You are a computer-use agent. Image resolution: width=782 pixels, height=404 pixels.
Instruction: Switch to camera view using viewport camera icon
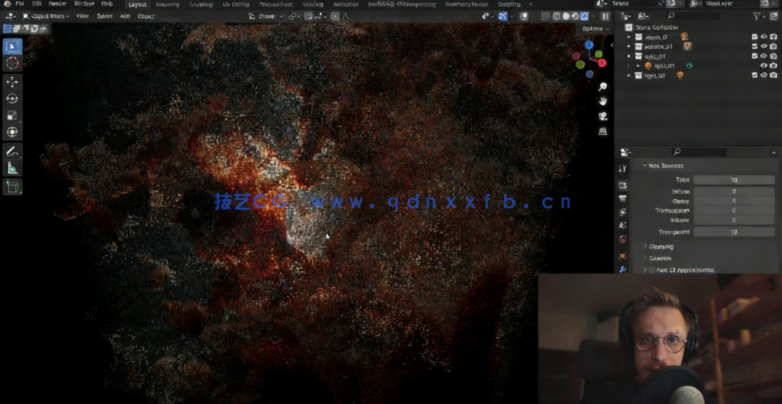coord(602,117)
